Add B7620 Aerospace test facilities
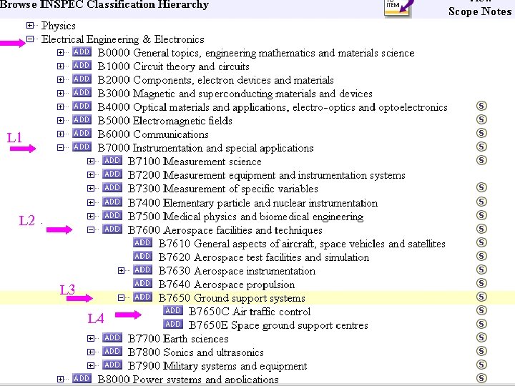The height and width of the screenshot is (386, 515). tap(142, 256)
